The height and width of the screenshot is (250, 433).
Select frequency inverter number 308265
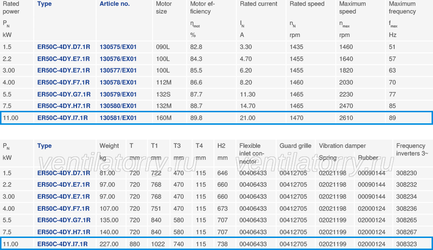(407, 220)
